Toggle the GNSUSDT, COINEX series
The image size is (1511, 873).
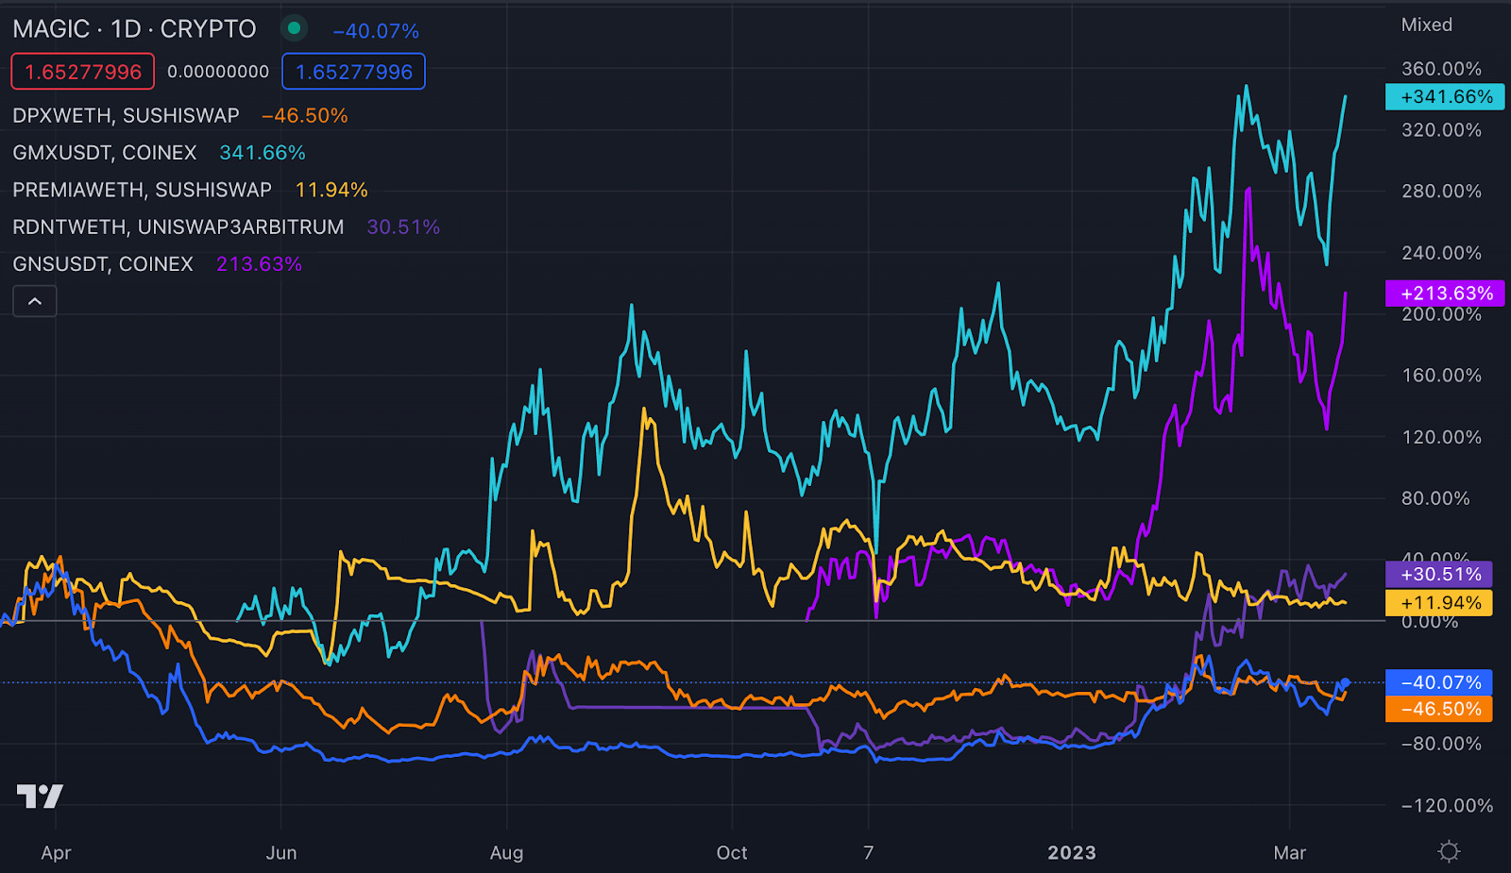[x=102, y=264]
